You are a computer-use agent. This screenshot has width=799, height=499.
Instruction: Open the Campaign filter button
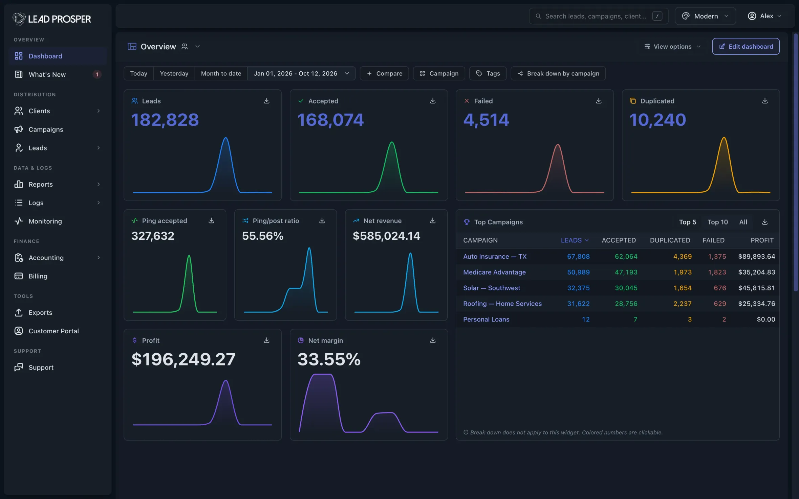click(x=439, y=73)
